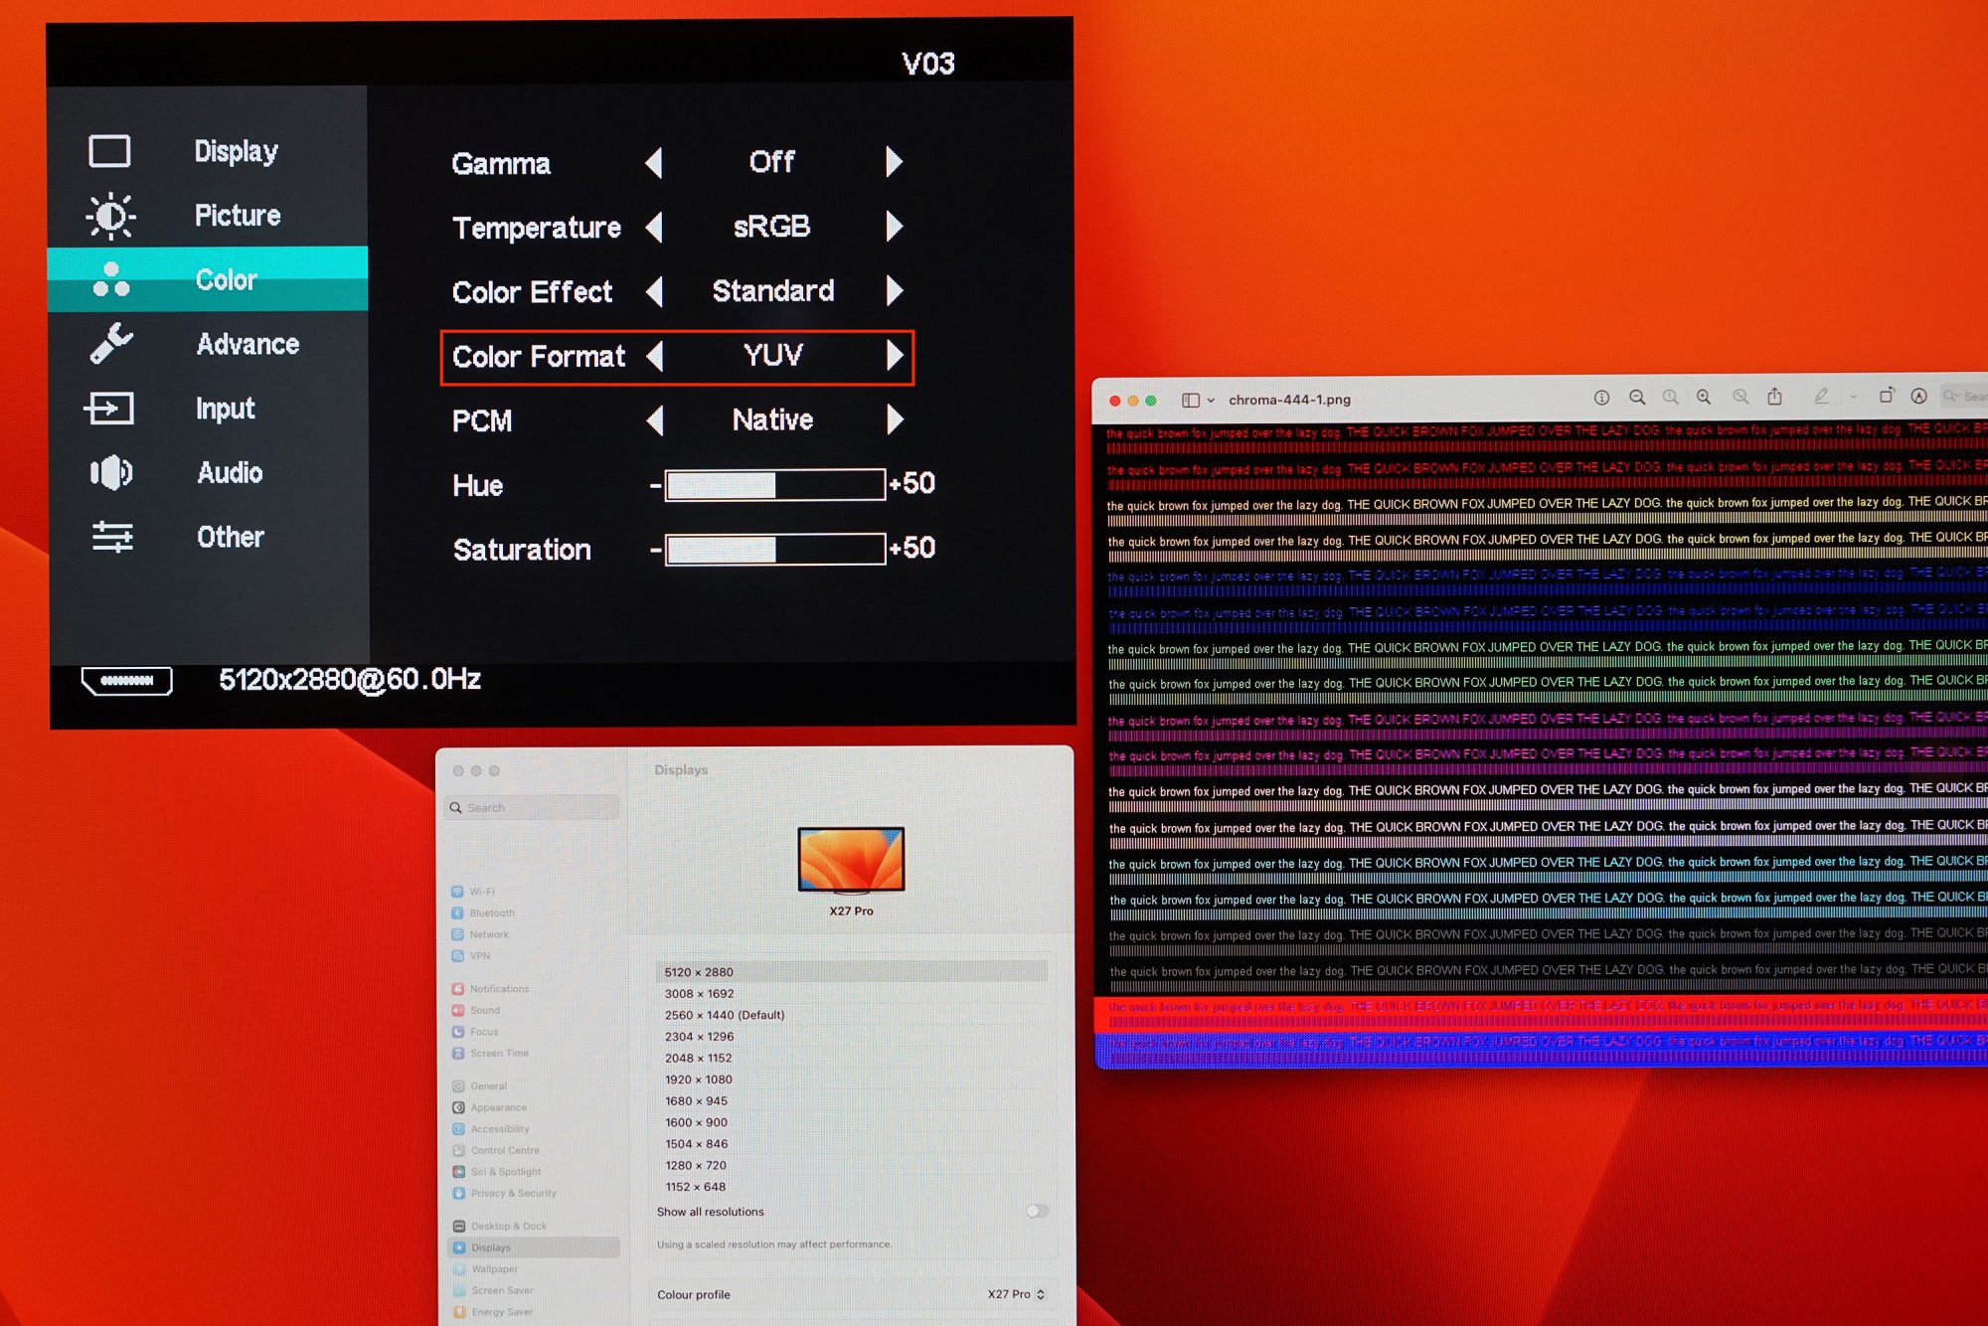This screenshot has height=1326, width=1988.
Task: Open Wallpaper in the settings sidebar
Action: 494,1269
